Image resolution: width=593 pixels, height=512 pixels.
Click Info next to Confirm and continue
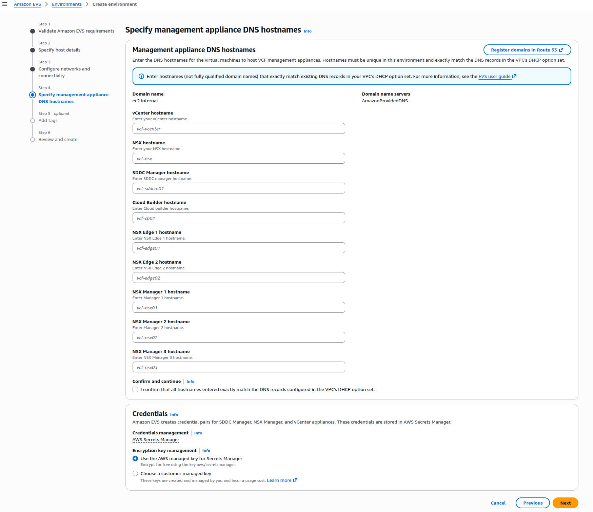(x=190, y=381)
